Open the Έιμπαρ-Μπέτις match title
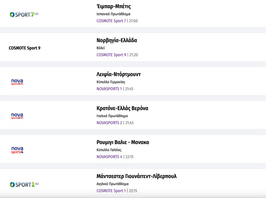Viewport: 266px width, 198px height. (x=114, y=6)
